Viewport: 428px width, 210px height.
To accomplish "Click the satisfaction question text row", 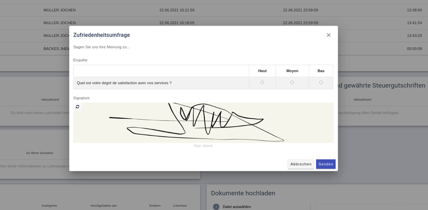I will 124,83.
